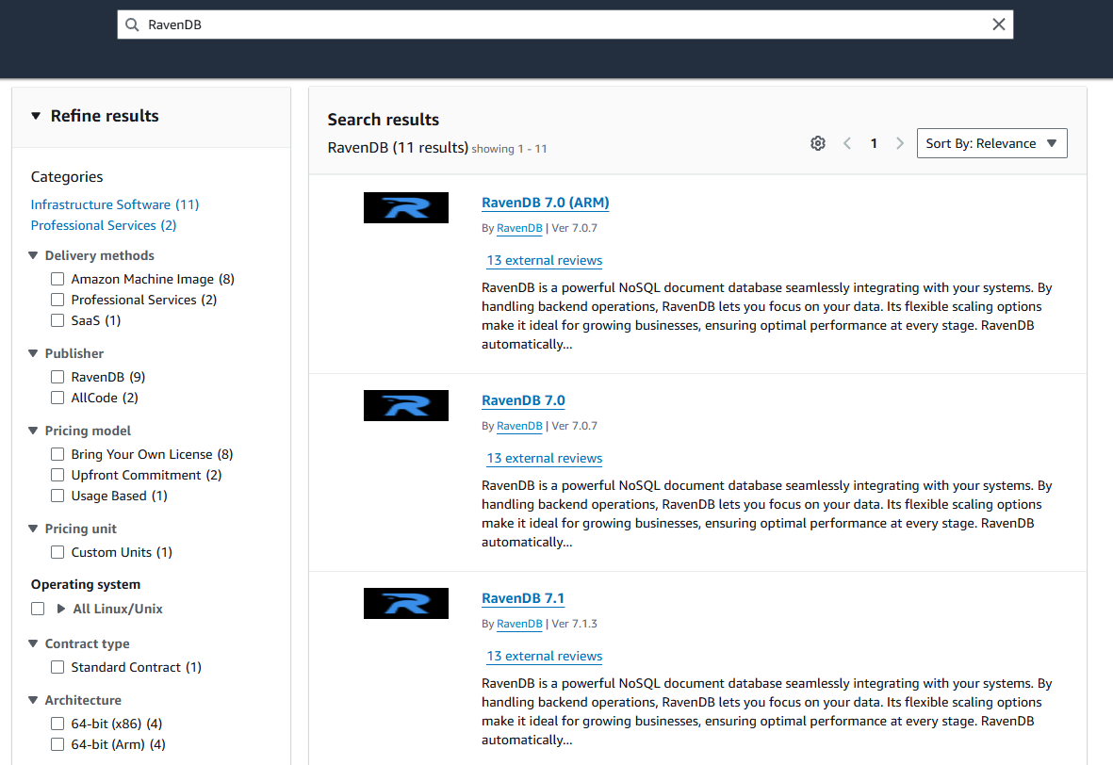Filter by publisher AllCode

[x=57, y=398]
